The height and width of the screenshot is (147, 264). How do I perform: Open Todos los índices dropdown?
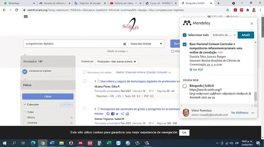(x=146, y=44)
